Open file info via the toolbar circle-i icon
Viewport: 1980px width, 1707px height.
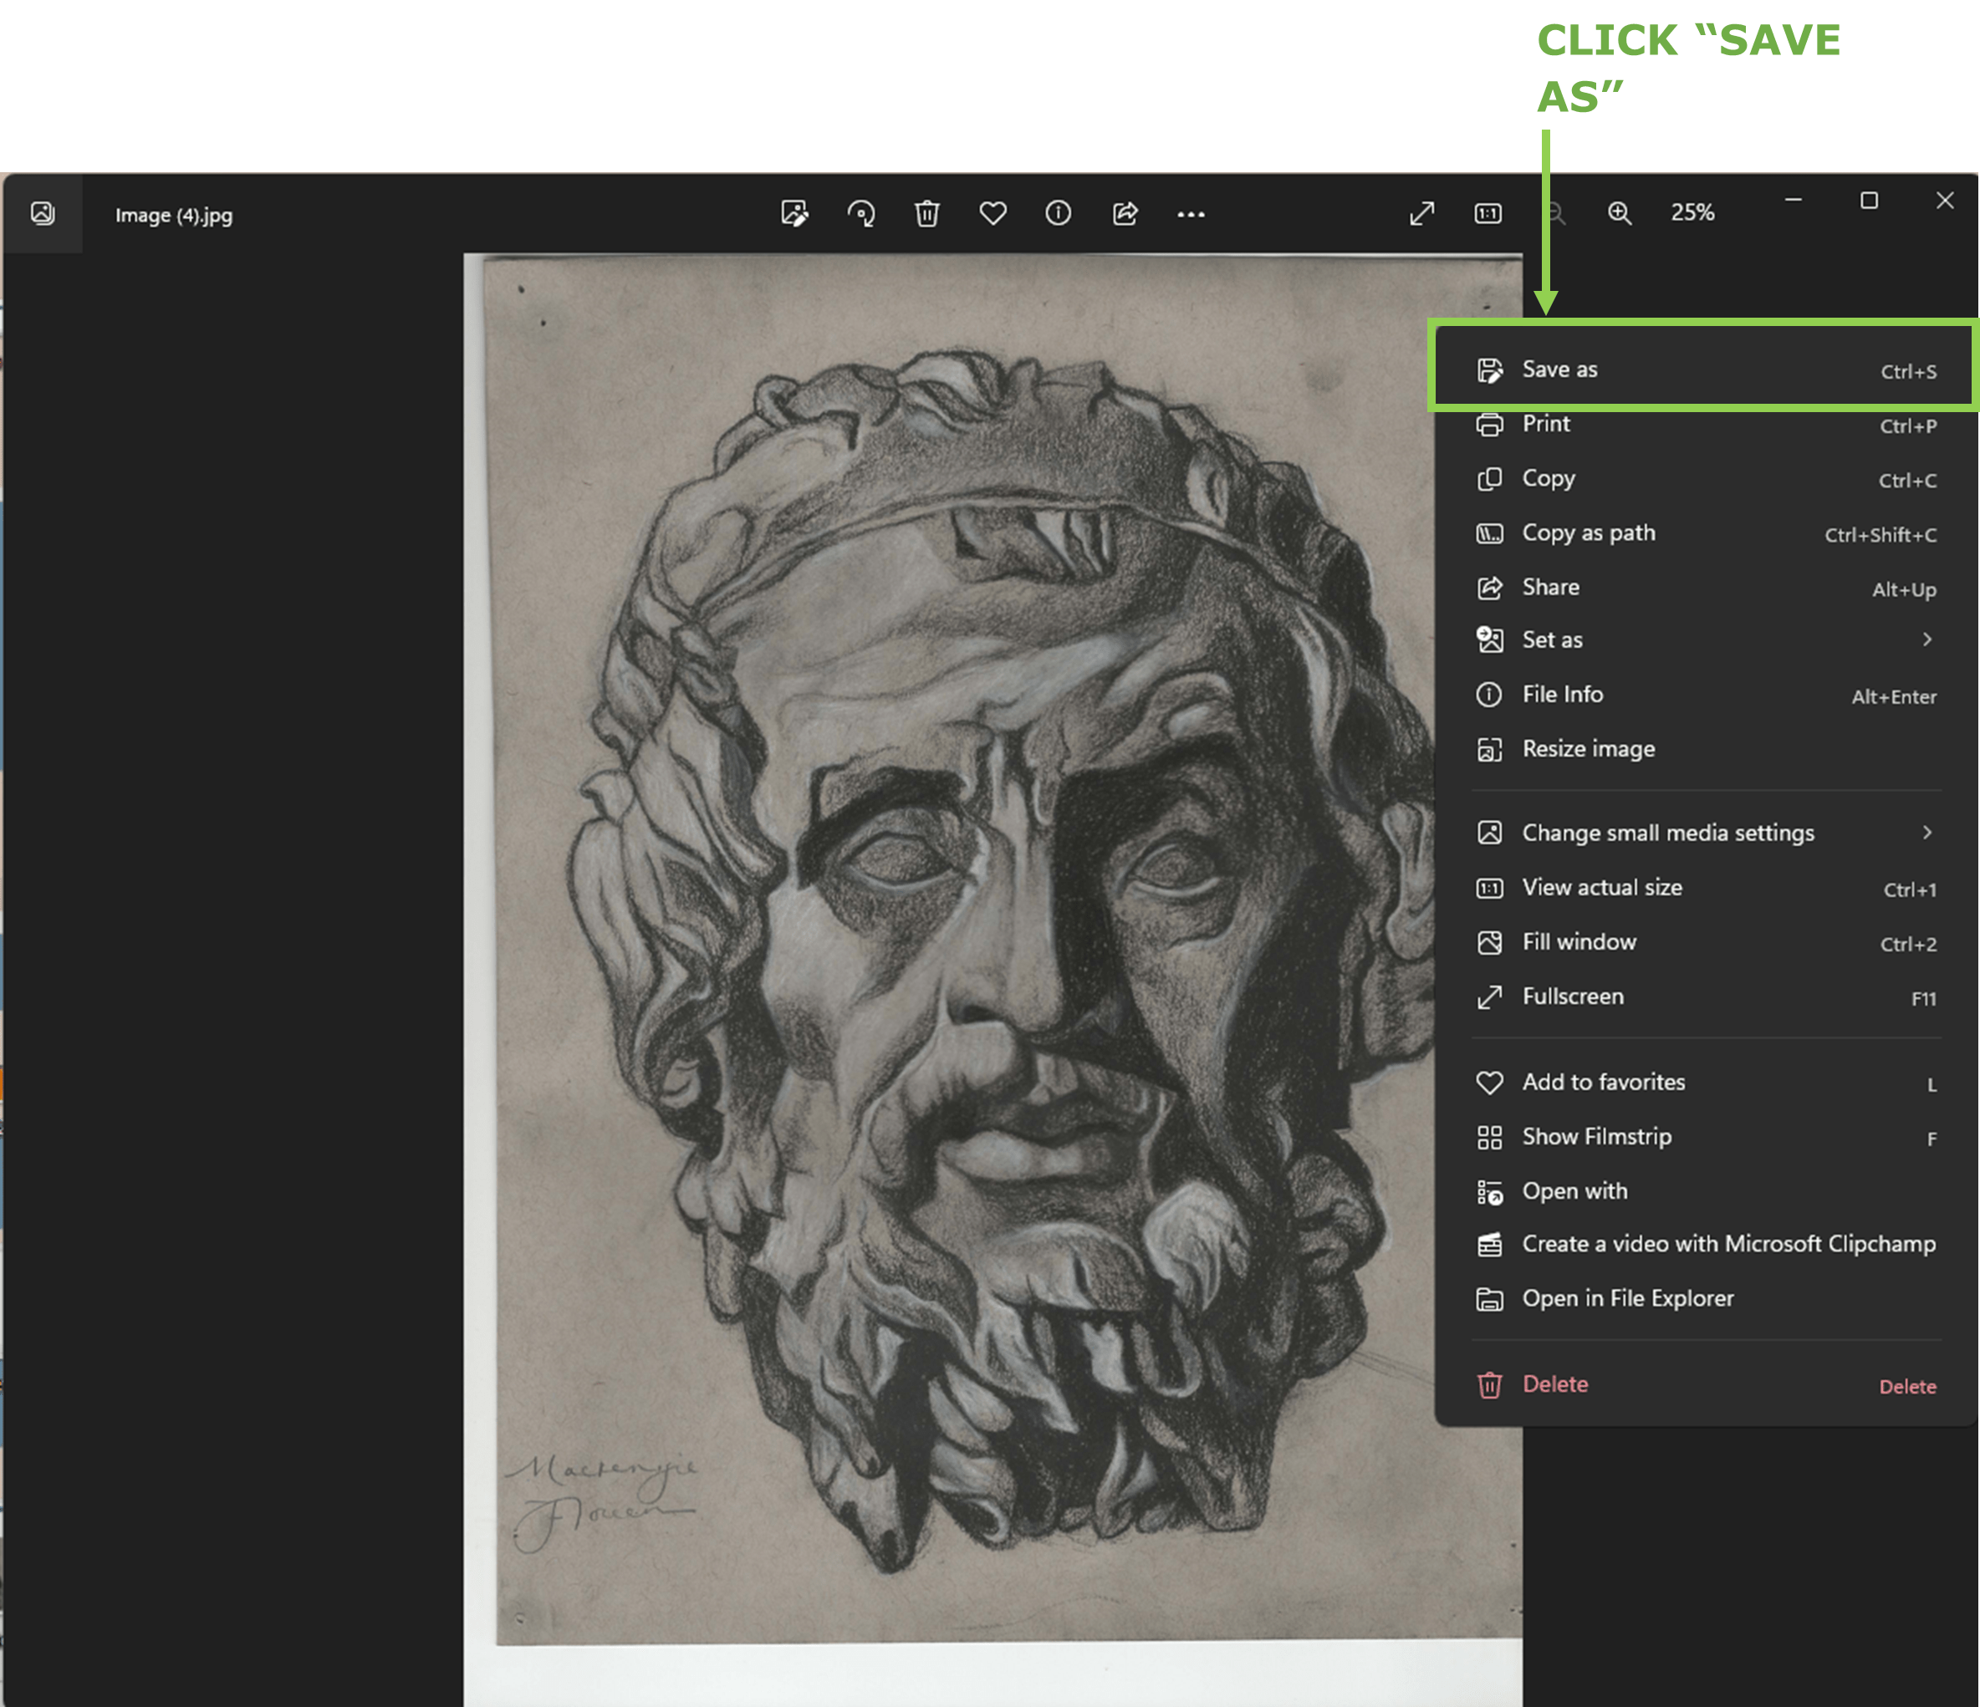tap(1058, 213)
